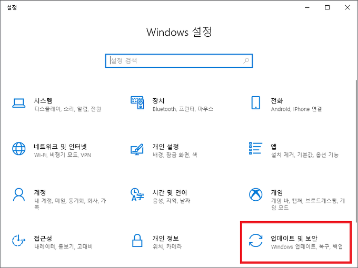Open the 시스템 settings title

pyautogui.click(x=43, y=100)
